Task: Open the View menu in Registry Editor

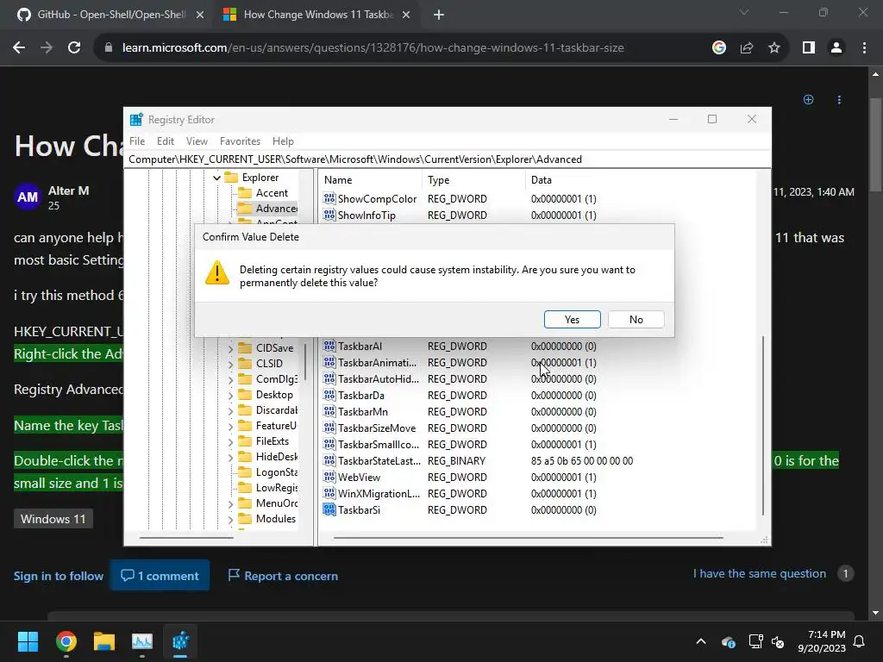Action: point(197,141)
